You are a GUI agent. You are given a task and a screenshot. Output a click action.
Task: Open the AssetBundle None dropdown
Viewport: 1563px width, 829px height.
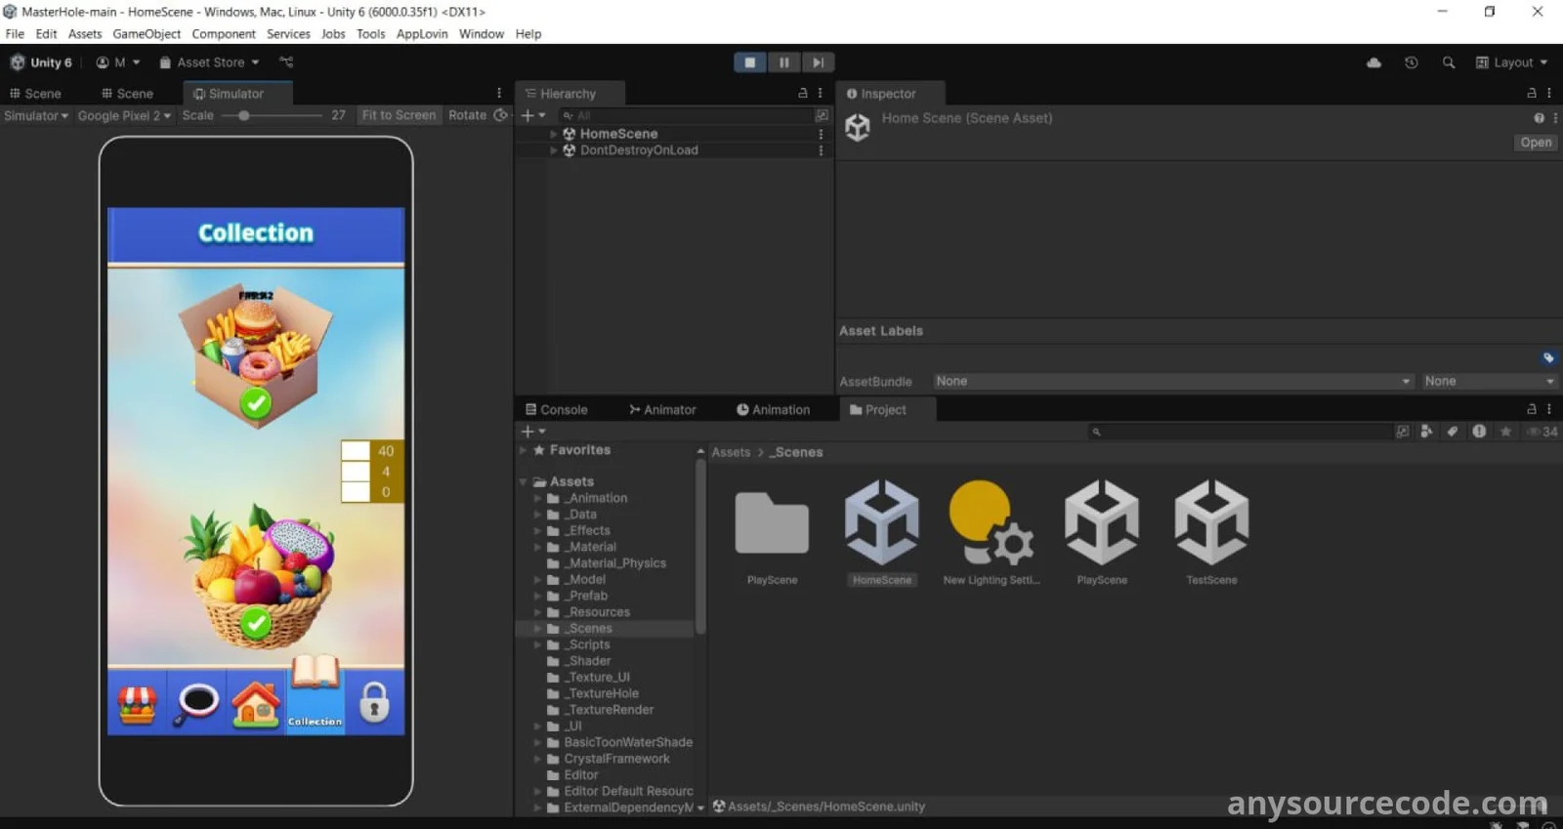[1172, 381]
